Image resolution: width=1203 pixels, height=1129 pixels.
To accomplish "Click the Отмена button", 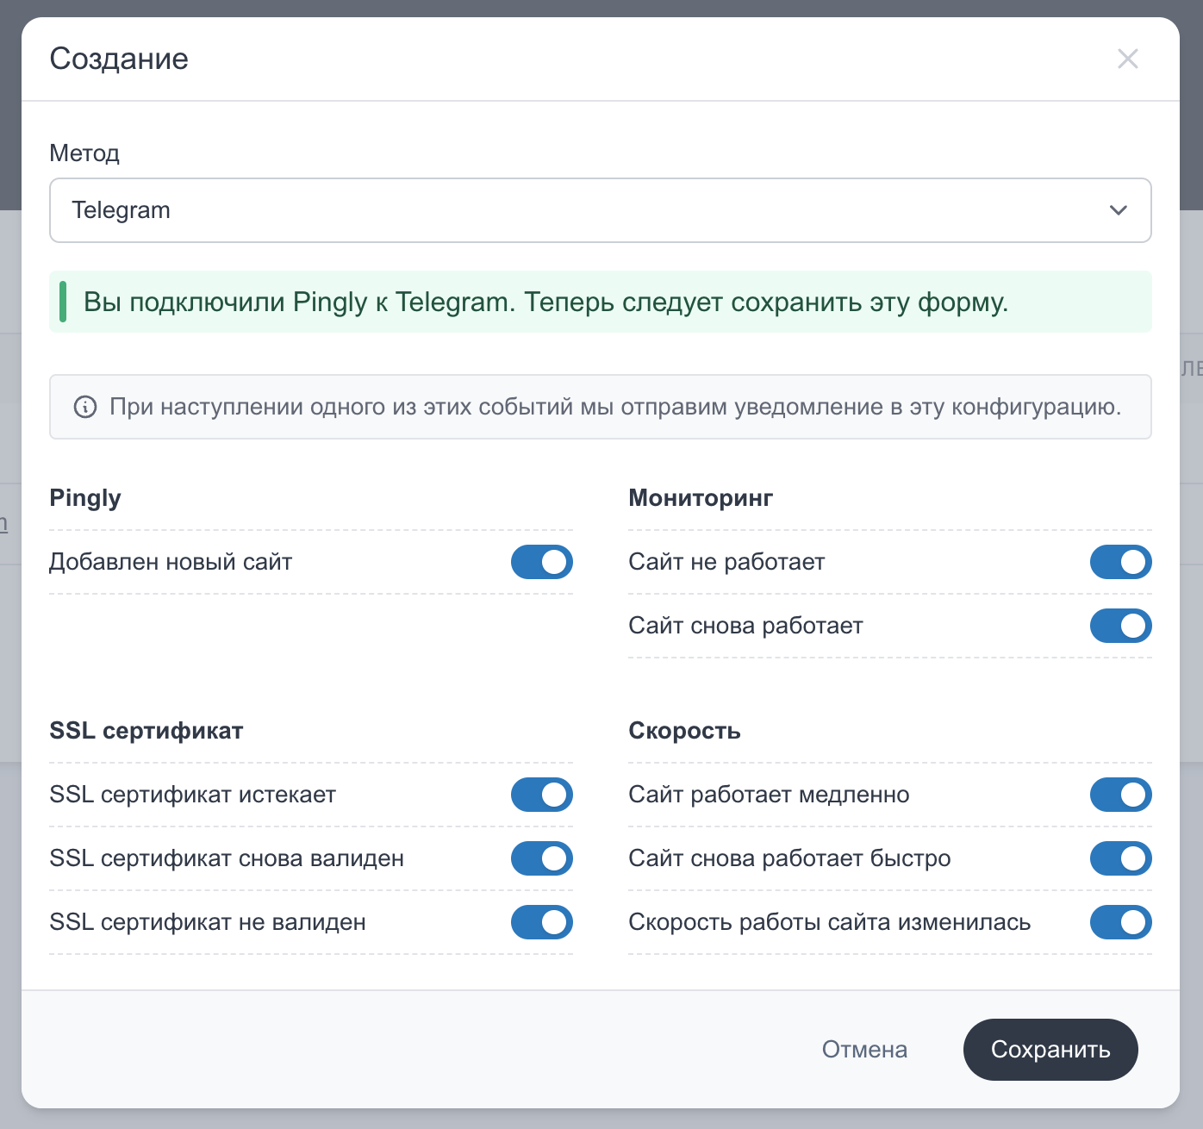I will [864, 1050].
